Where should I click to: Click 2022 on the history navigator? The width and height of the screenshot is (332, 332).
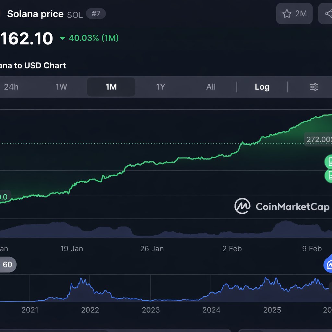pos(90,310)
